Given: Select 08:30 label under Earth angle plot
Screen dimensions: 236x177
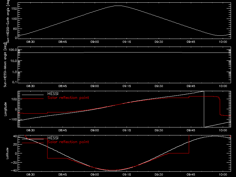Looking at the screenshot, I should click(31, 42).
